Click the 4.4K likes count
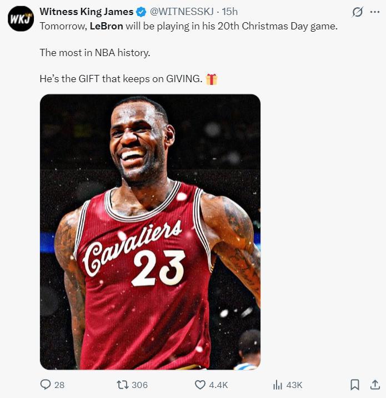The image size is (386, 398). click(x=218, y=385)
